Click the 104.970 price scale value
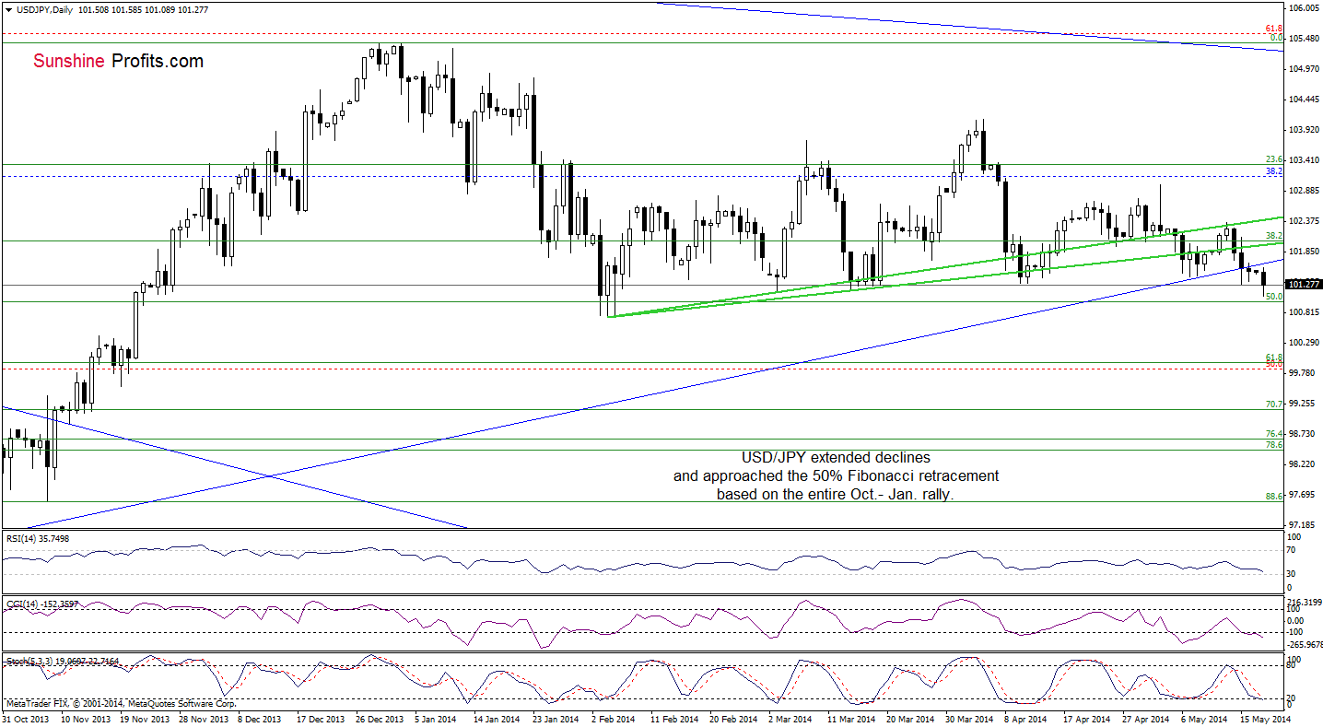1323x727 pixels. 1305,69
